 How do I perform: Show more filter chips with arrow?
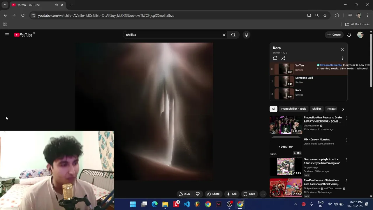coord(343,109)
